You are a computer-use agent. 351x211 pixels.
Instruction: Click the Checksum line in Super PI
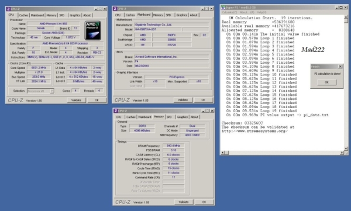tap(242, 123)
